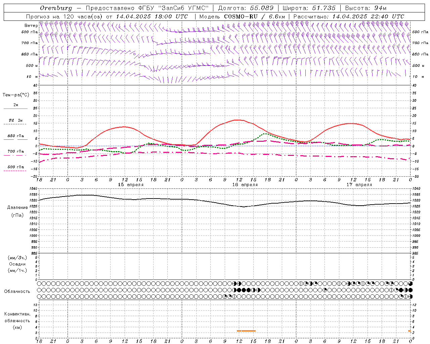
Task: Click the solid red line sample under '2м'
Action: 15,109
